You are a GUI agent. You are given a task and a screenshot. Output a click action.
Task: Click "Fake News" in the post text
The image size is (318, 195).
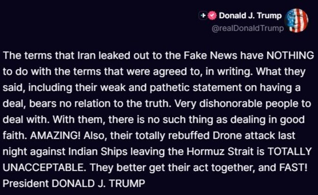210,55
